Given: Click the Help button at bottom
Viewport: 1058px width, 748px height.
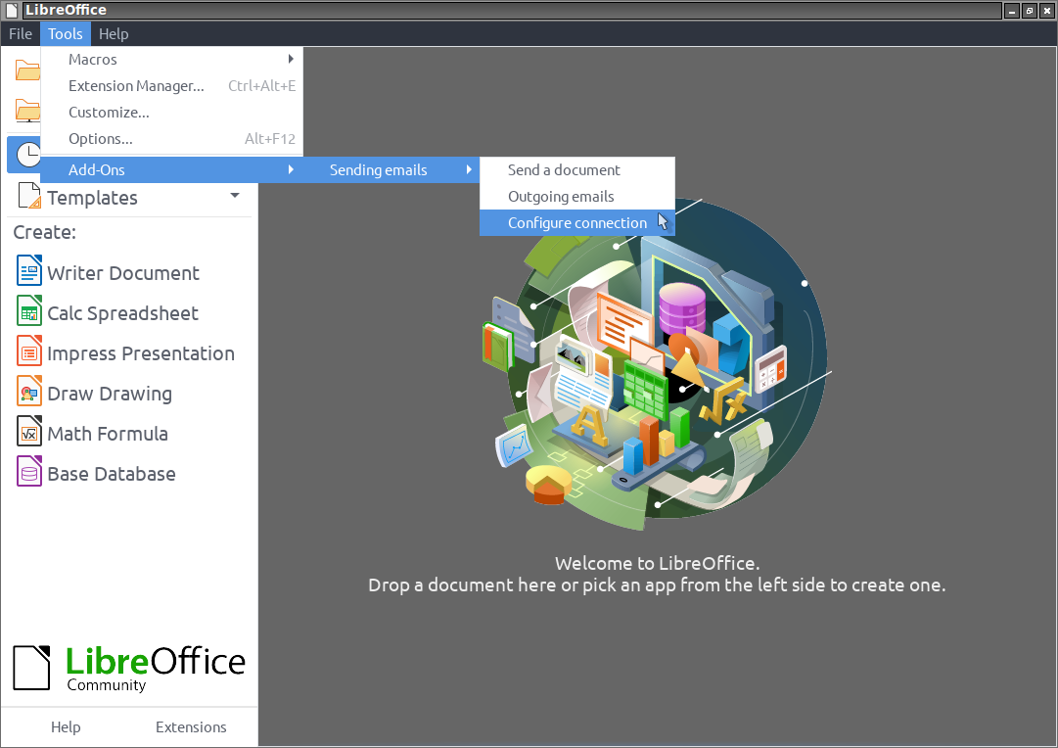Looking at the screenshot, I should click(66, 727).
